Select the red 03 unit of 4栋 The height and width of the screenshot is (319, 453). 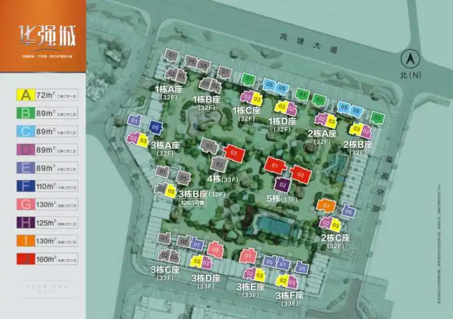(x=234, y=154)
